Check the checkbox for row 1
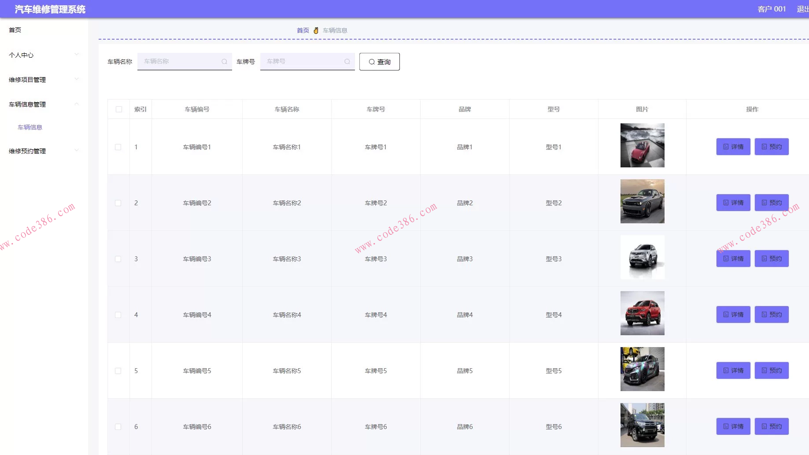This screenshot has height=455, width=809. pos(118,147)
